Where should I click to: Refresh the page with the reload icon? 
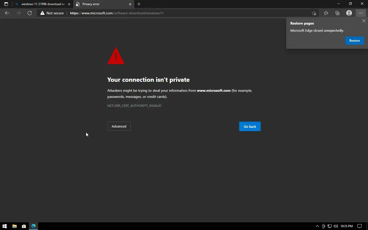click(30, 13)
